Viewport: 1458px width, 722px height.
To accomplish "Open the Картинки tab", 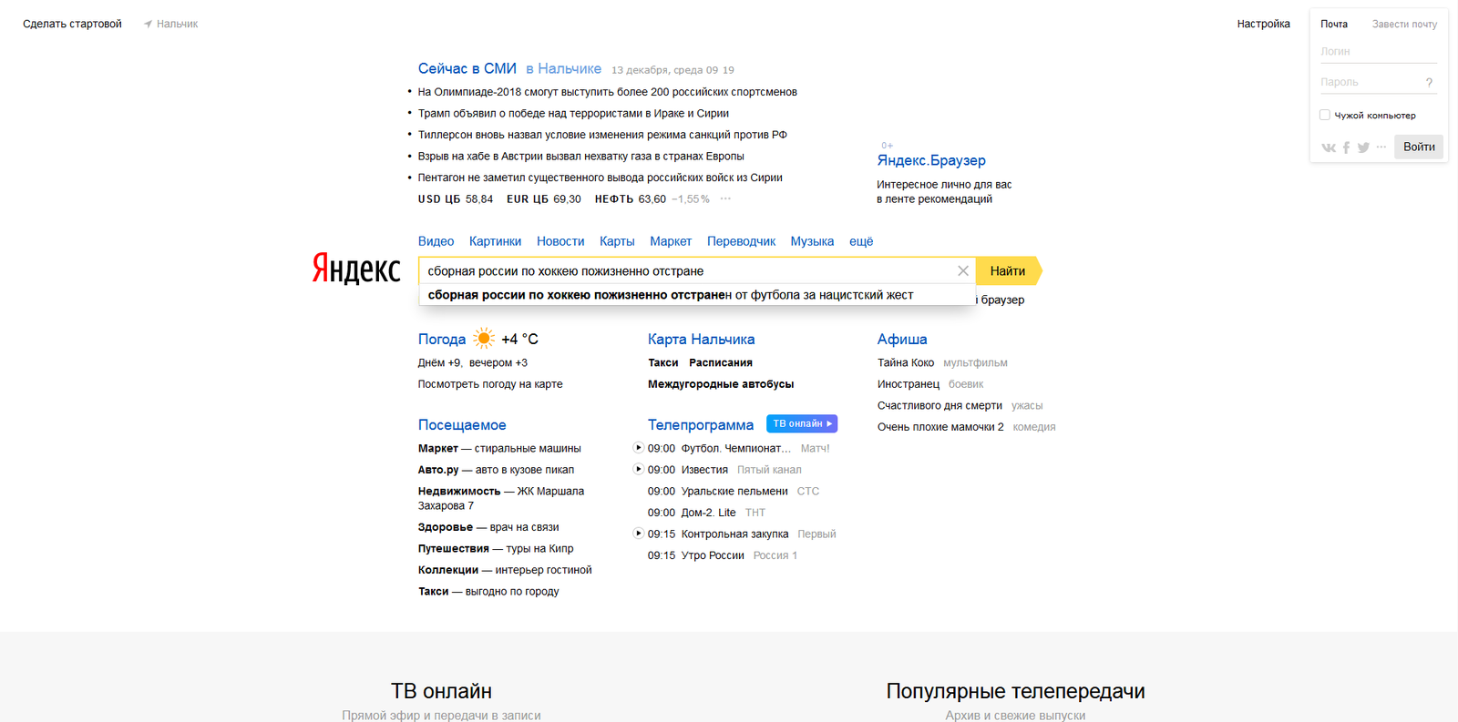I will [495, 241].
